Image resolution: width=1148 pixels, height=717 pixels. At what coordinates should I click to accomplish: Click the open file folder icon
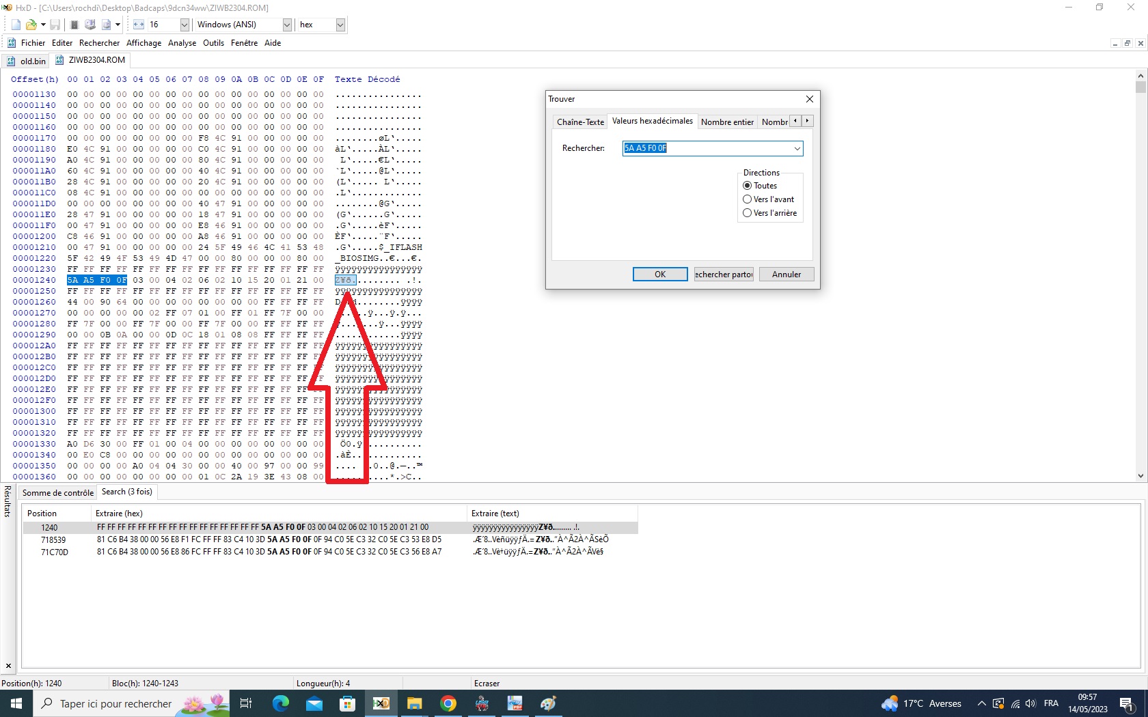tap(31, 25)
